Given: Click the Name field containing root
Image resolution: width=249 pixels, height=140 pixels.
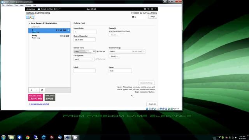Looking at the screenshot, I should tap(120, 71).
